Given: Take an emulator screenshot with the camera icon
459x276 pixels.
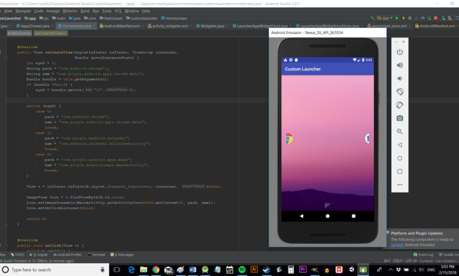Looking at the screenshot, I should 400,118.
